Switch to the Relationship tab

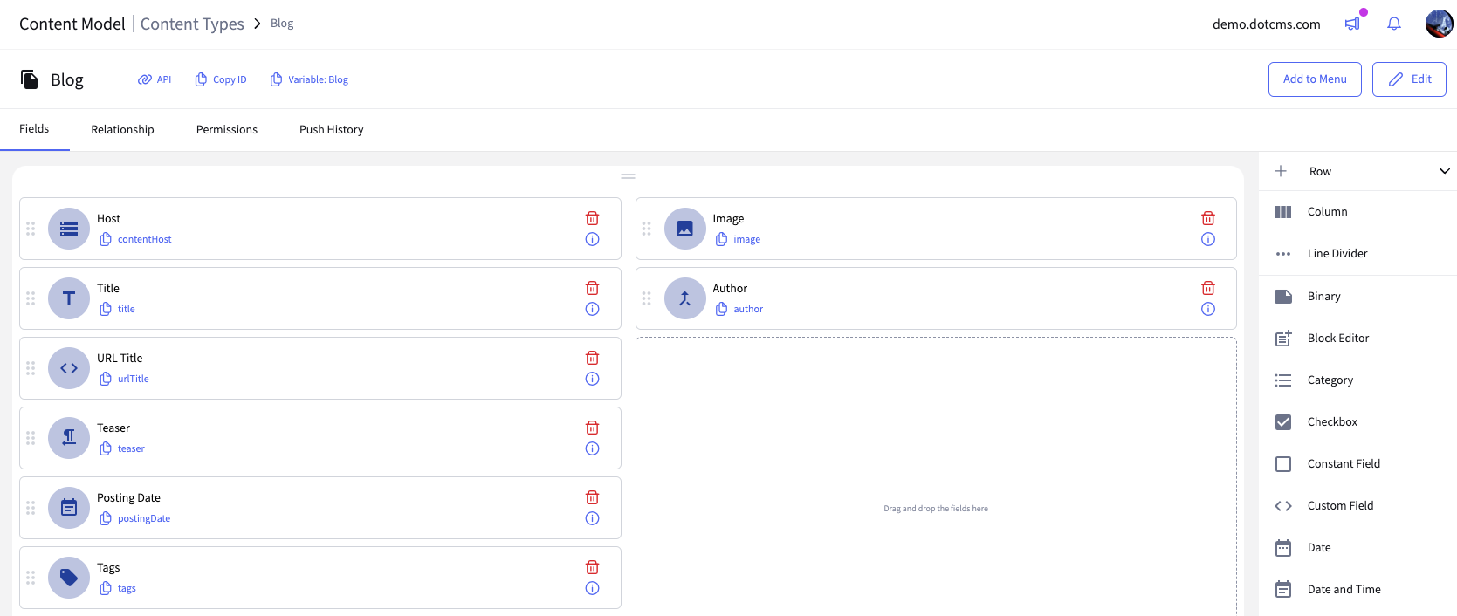click(122, 130)
